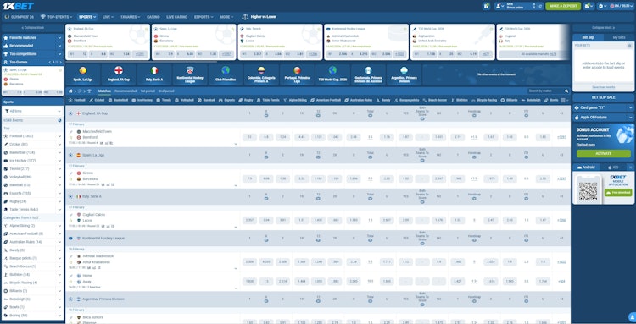This screenshot has width=636, height=324.
Task: Open Spain La Liga tournament tile
Action: 83,74
